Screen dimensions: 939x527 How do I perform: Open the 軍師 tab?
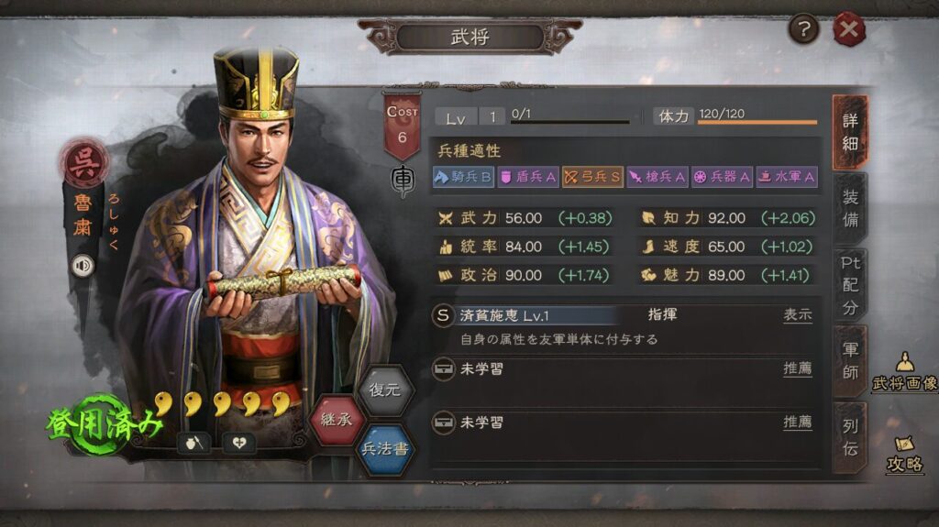click(850, 360)
